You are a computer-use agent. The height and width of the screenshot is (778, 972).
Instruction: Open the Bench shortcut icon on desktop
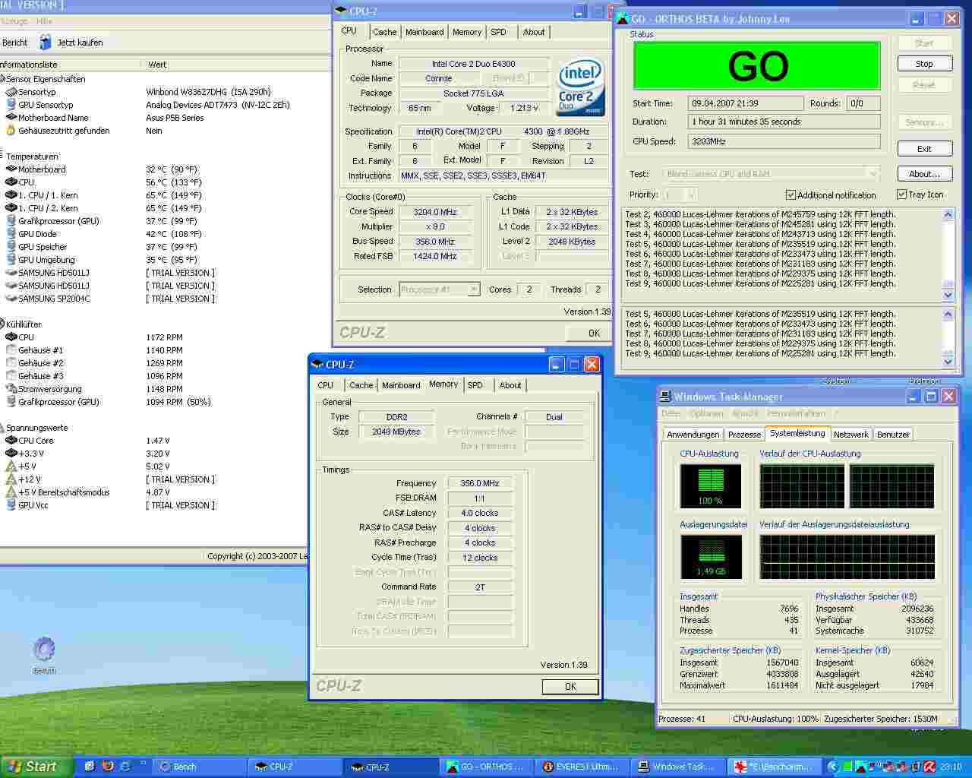tap(44, 649)
